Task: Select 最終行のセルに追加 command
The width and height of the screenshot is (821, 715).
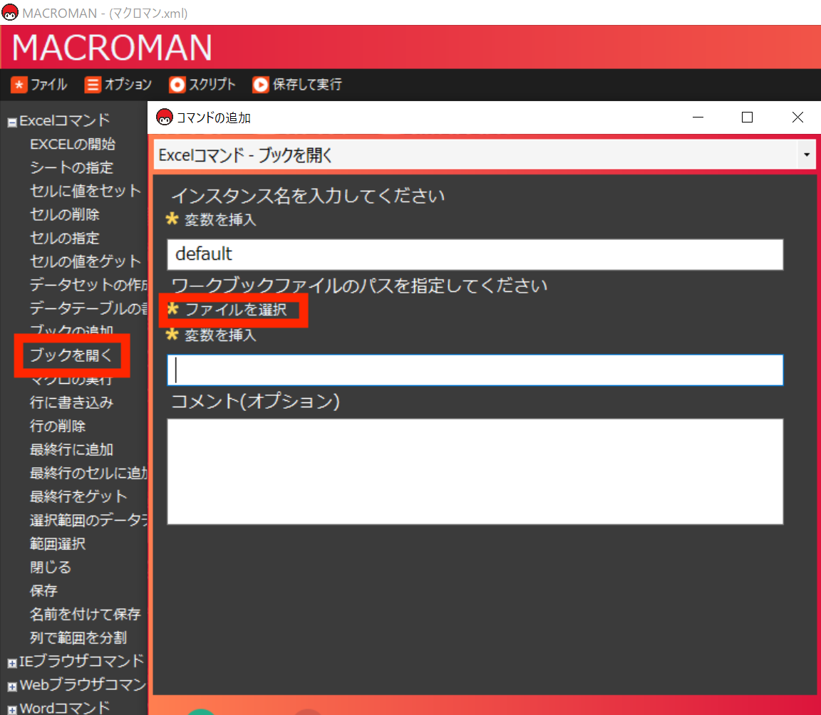Action: (x=88, y=473)
